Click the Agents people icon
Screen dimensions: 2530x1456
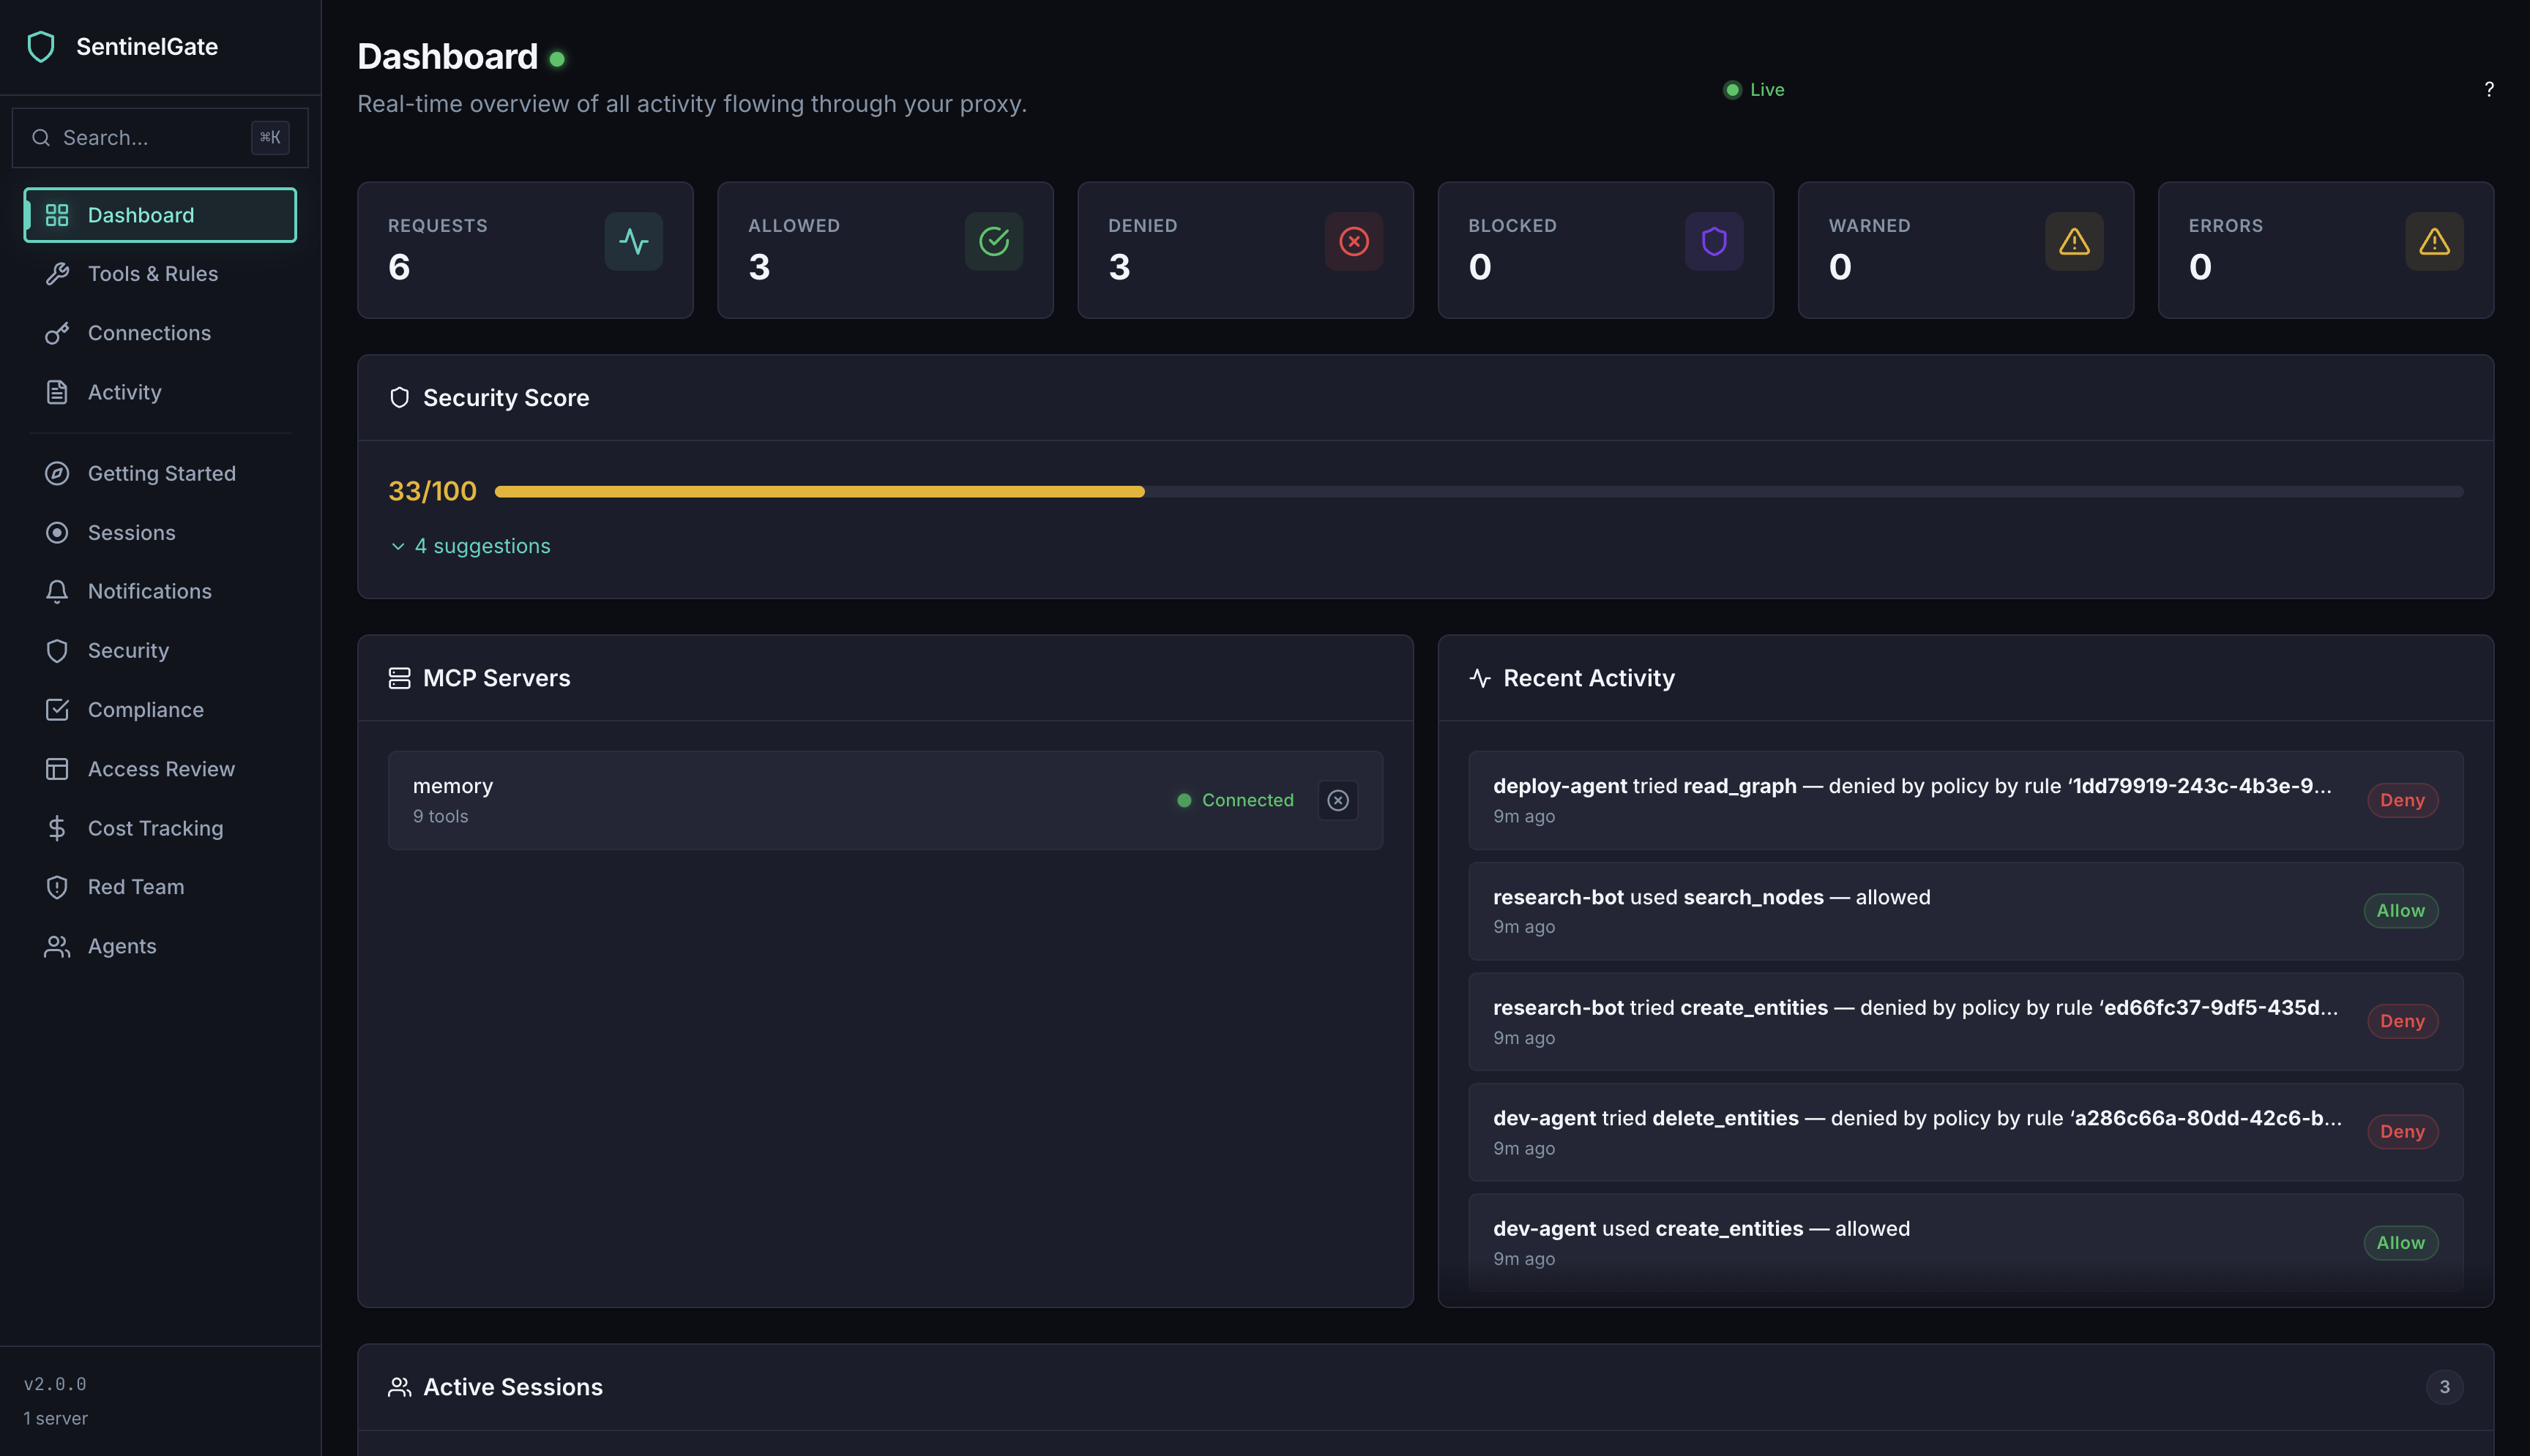pyautogui.click(x=57, y=946)
